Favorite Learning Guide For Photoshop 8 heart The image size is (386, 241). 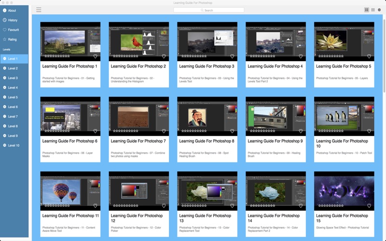[232, 131]
